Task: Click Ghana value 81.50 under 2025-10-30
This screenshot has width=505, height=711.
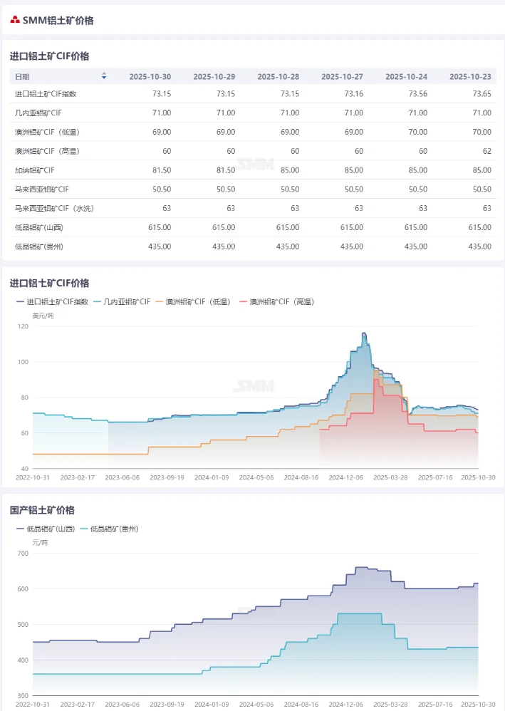Action: point(162,170)
